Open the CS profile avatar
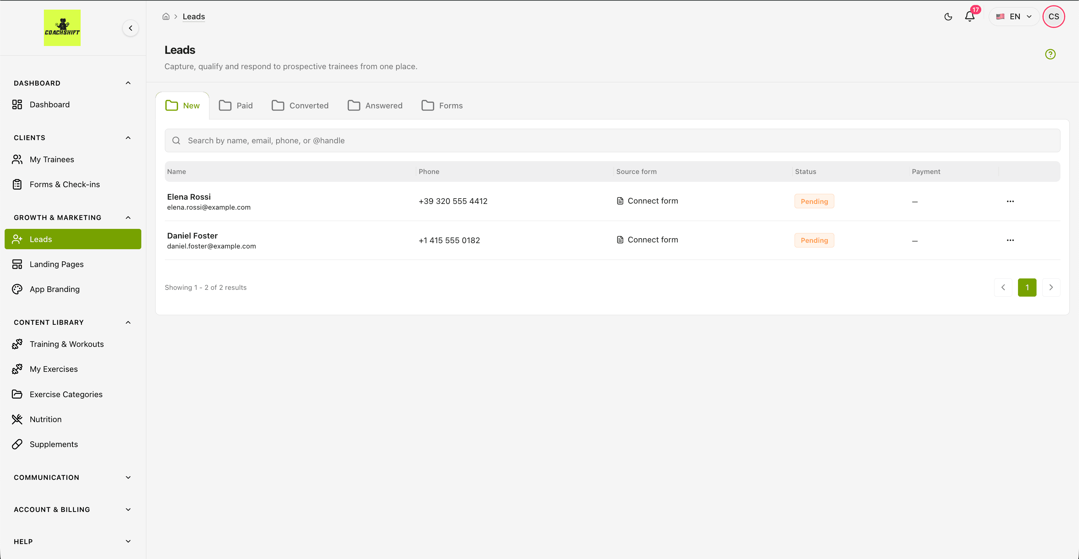The image size is (1079, 559). pyautogui.click(x=1054, y=17)
